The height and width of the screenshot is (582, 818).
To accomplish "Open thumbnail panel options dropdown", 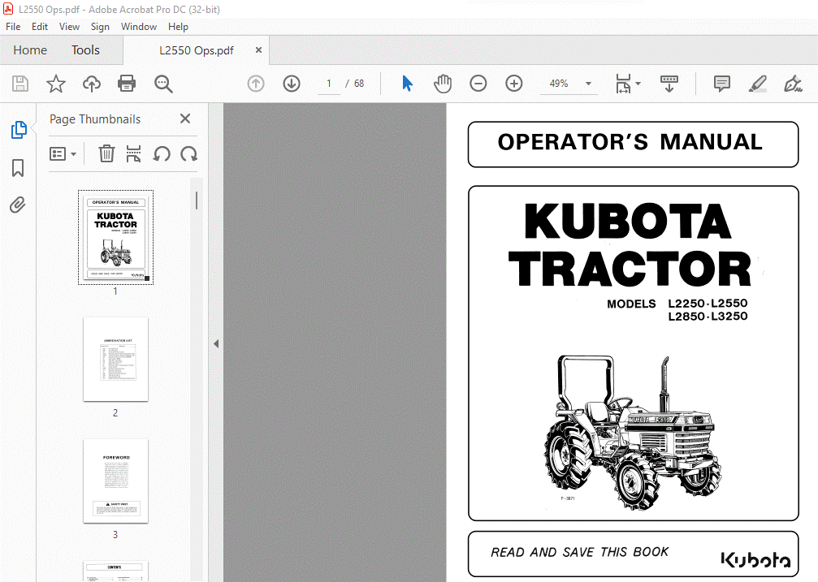I will 63,154.
